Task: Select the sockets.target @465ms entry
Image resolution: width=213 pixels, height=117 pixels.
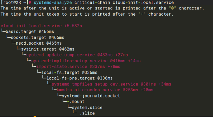Action: [38, 38]
